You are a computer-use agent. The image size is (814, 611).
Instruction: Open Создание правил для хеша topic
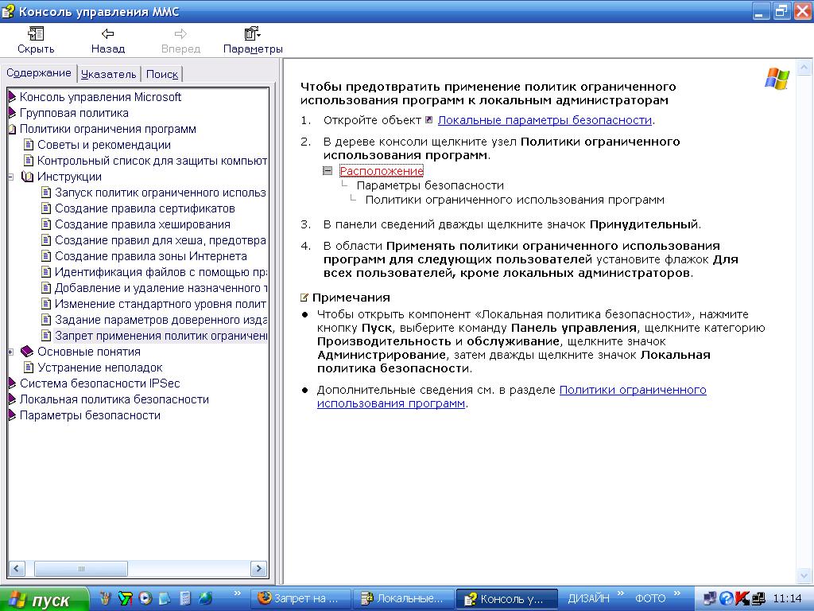click(x=161, y=240)
